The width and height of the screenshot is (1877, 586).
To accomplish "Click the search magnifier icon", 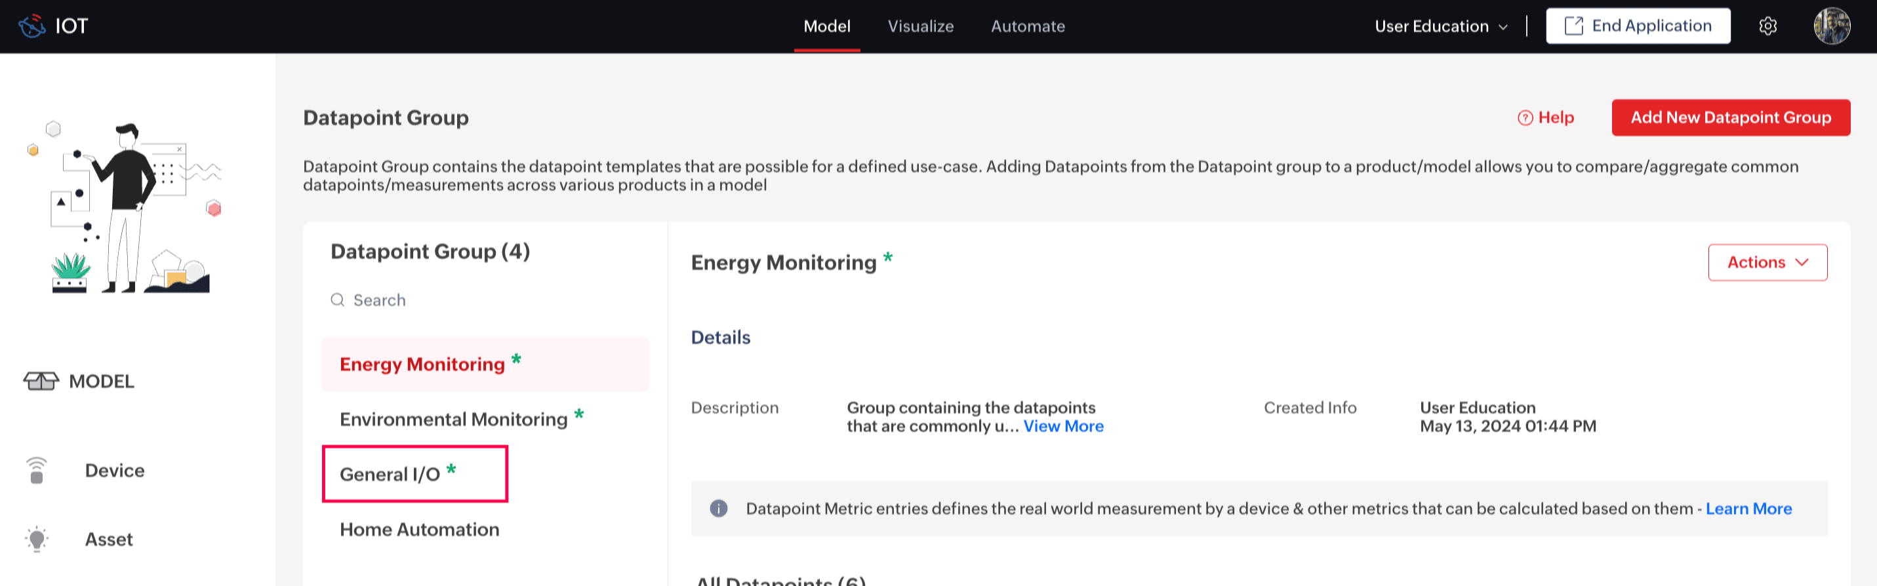I will click(337, 300).
